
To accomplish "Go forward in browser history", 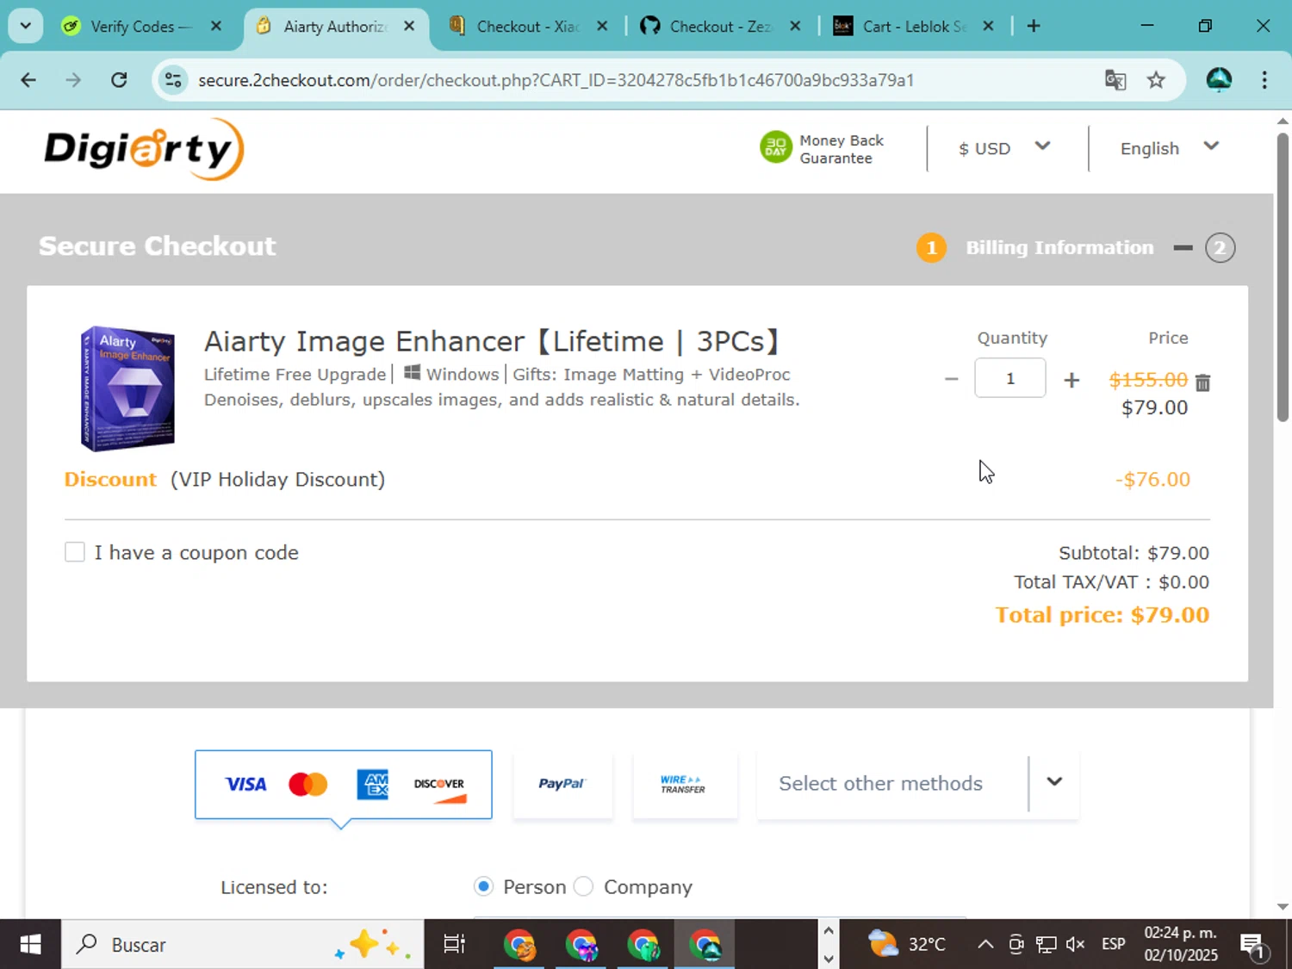I will click(x=73, y=80).
